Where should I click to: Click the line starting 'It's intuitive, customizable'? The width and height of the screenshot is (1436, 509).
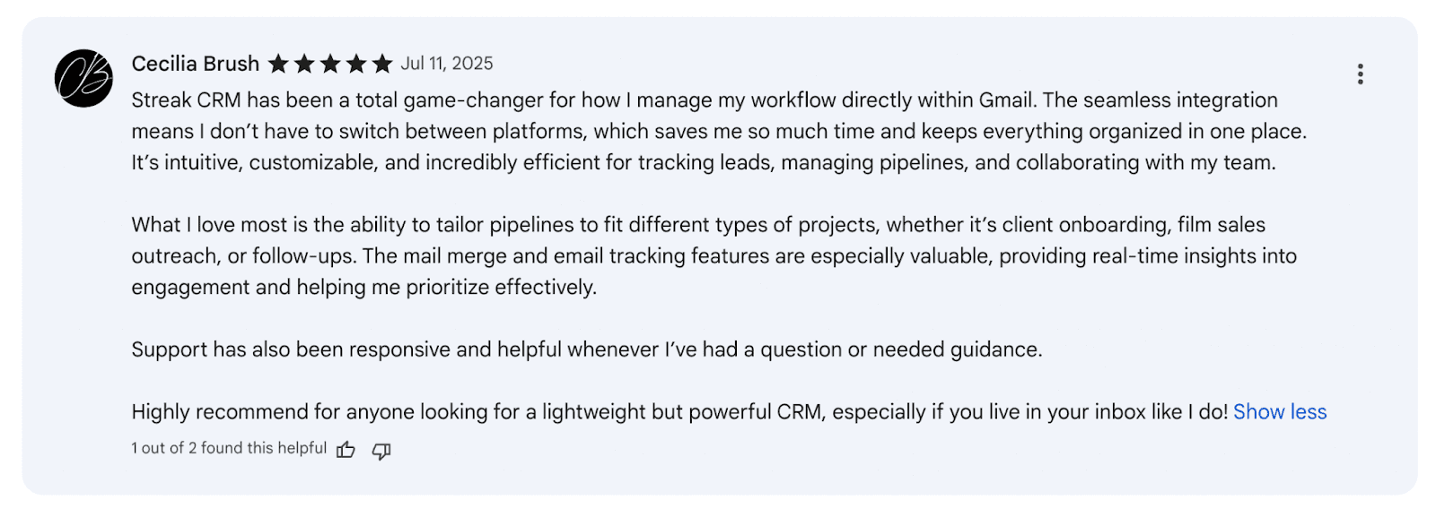pyautogui.click(x=704, y=162)
